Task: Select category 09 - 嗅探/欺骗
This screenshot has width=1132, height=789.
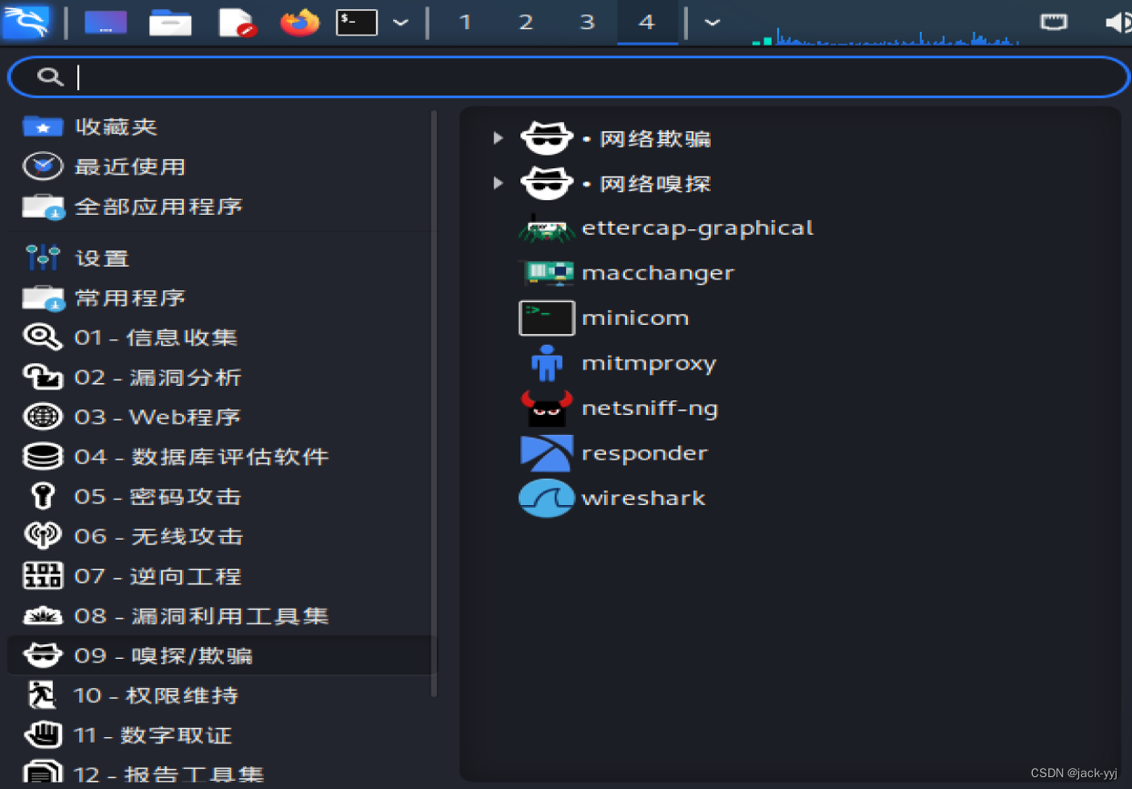Action: (x=218, y=655)
